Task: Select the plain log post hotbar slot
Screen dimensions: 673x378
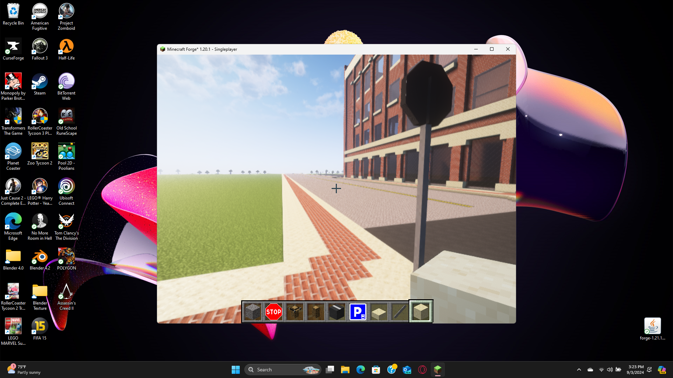Action: pos(315,311)
